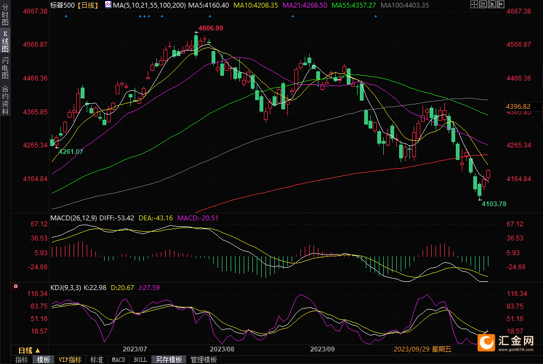Image resolution: width=543 pixels, height=364 pixels.
Task: Expand the 日线 period selector
Action: click(29, 350)
